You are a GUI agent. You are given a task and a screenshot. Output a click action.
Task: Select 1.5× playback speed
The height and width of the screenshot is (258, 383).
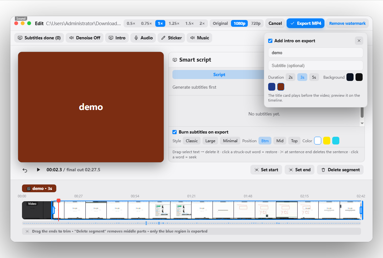pyautogui.click(x=189, y=24)
